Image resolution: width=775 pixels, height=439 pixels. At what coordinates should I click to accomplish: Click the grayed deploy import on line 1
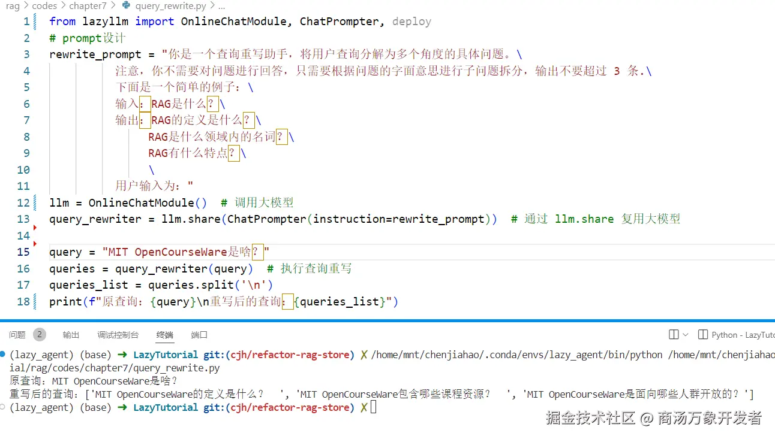pyautogui.click(x=411, y=22)
